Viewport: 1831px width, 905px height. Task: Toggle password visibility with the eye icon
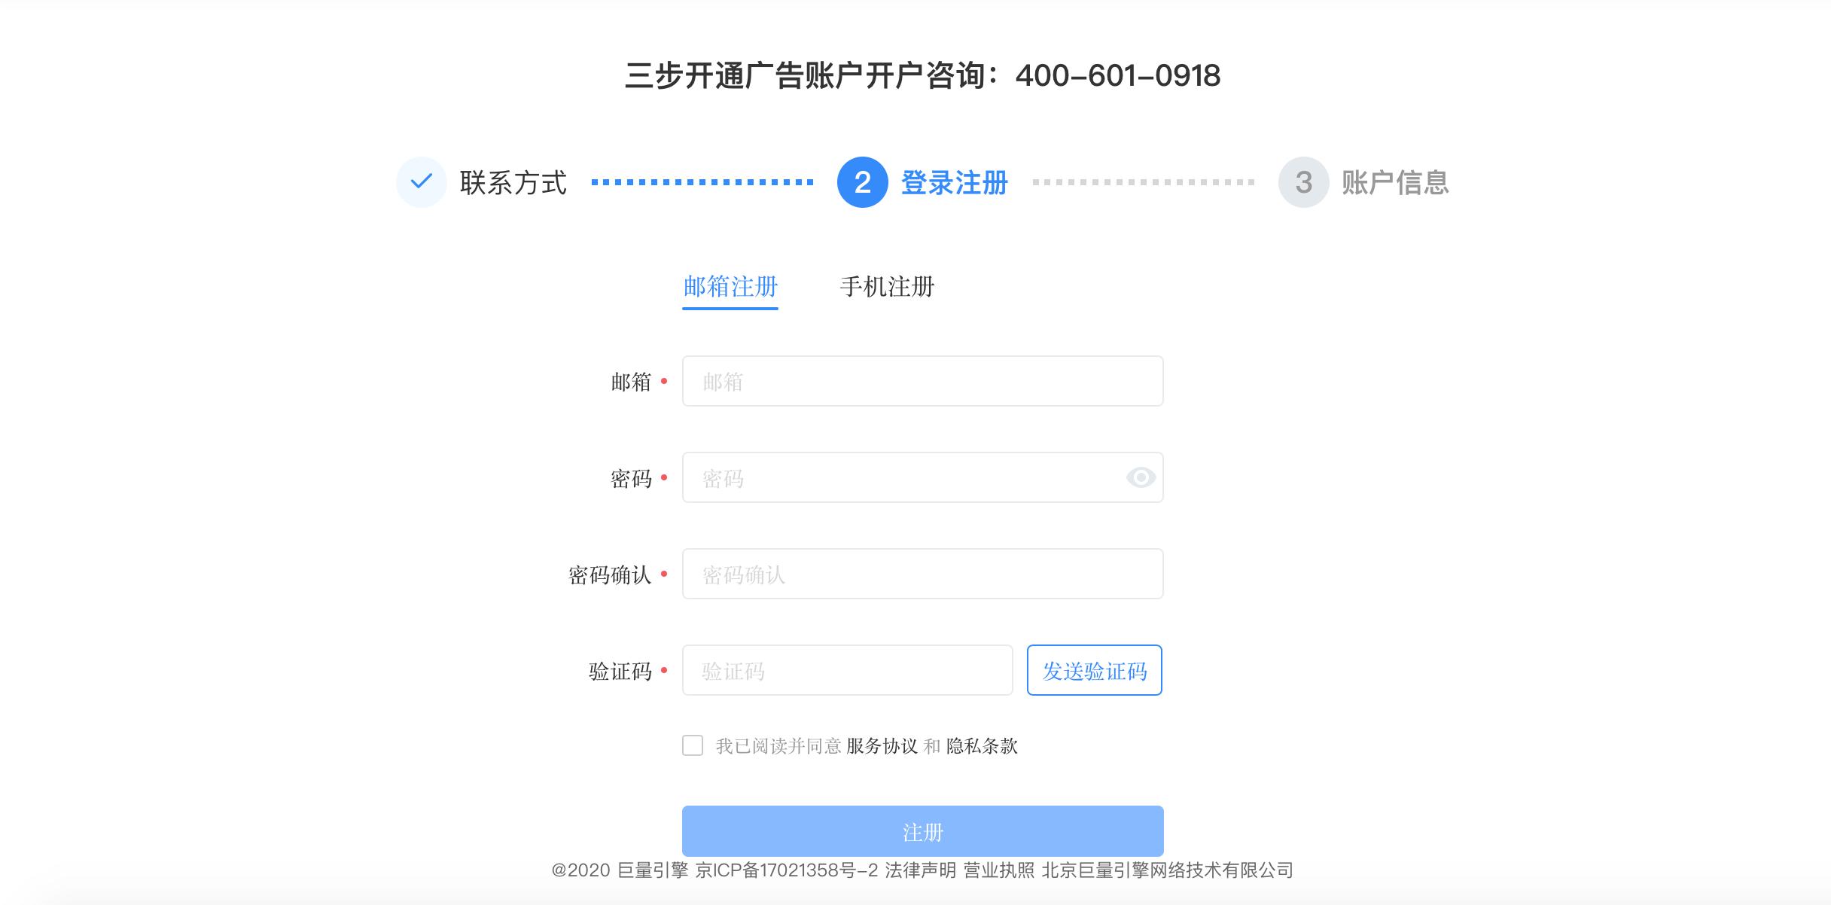(1141, 477)
